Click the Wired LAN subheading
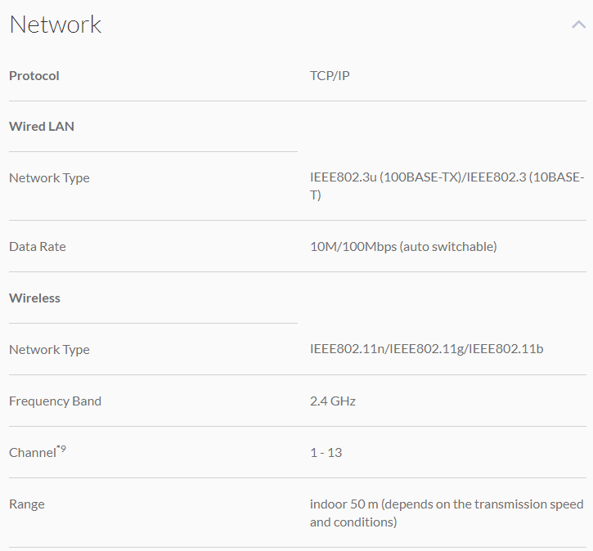Image resolution: width=593 pixels, height=551 pixels. 42,127
